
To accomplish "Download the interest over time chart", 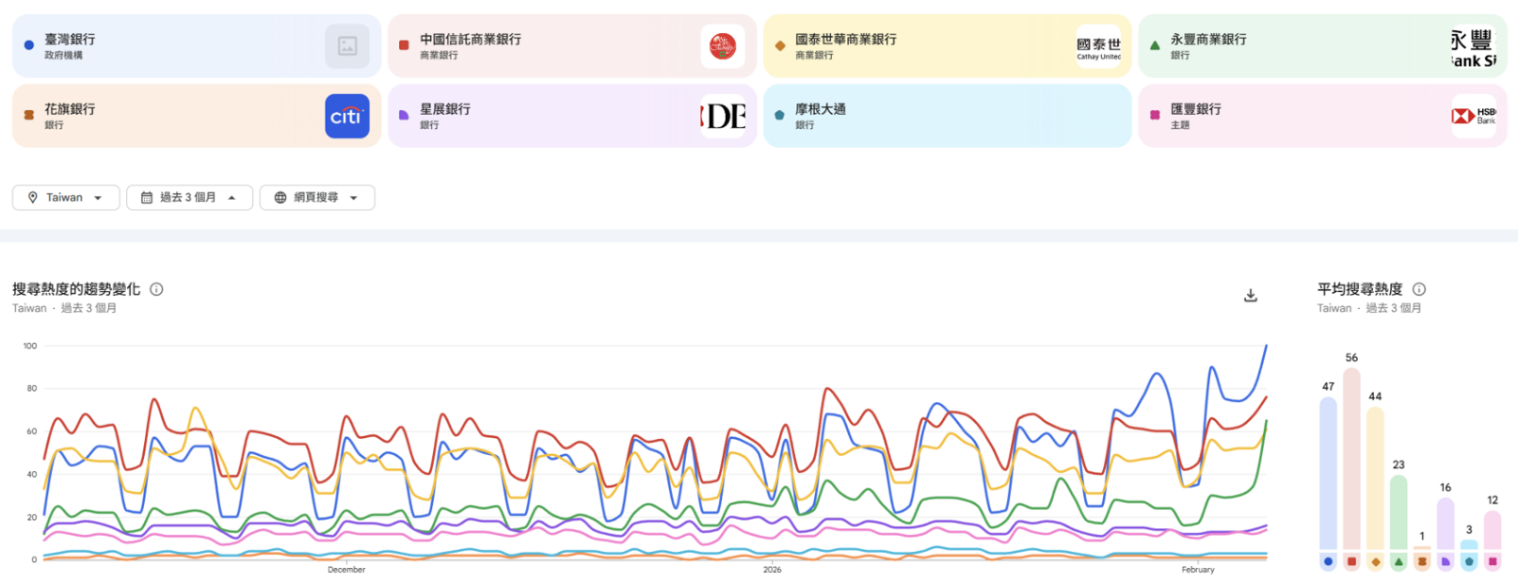I will (1250, 296).
